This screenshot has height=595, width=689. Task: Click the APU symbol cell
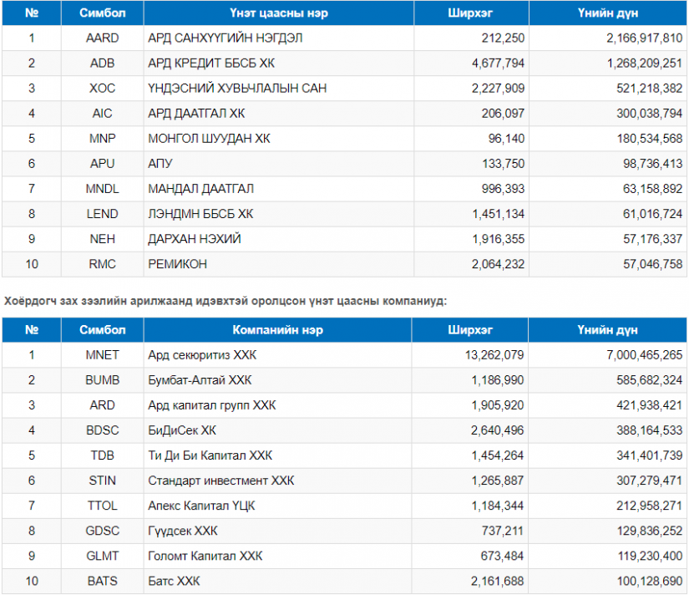coord(103,164)
